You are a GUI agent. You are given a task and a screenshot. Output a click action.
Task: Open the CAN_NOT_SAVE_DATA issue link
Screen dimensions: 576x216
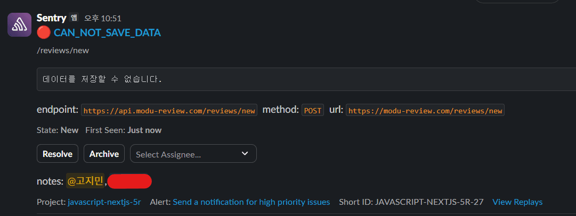coord(107,32)
